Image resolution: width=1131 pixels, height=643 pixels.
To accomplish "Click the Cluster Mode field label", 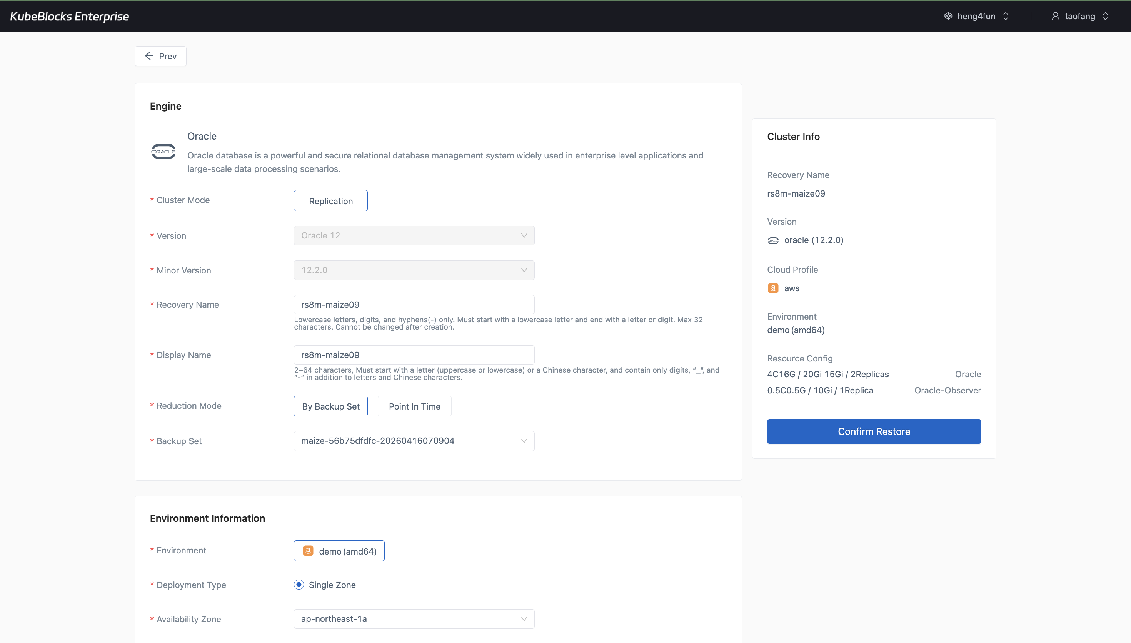I will click(x=183, y=200).
